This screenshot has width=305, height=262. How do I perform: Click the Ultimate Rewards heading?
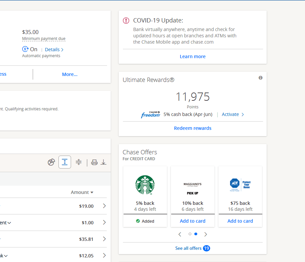[x=148, y=80]
